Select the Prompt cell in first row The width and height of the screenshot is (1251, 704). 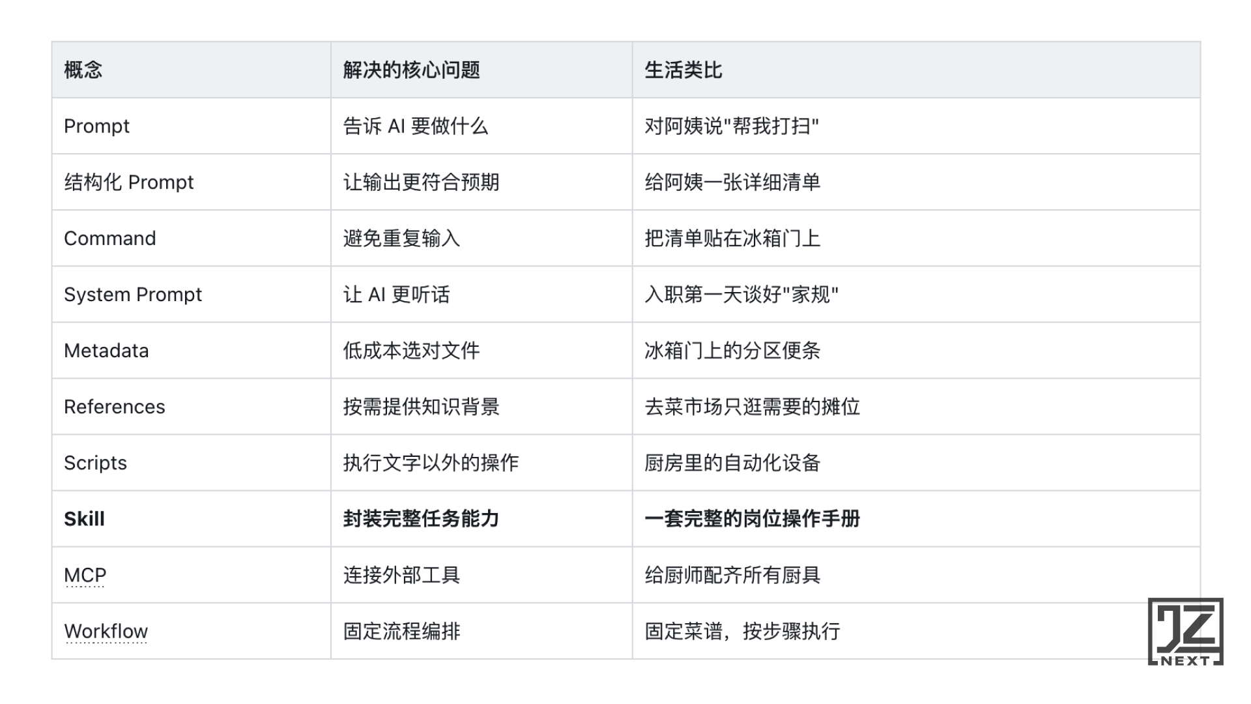point(97,126)
